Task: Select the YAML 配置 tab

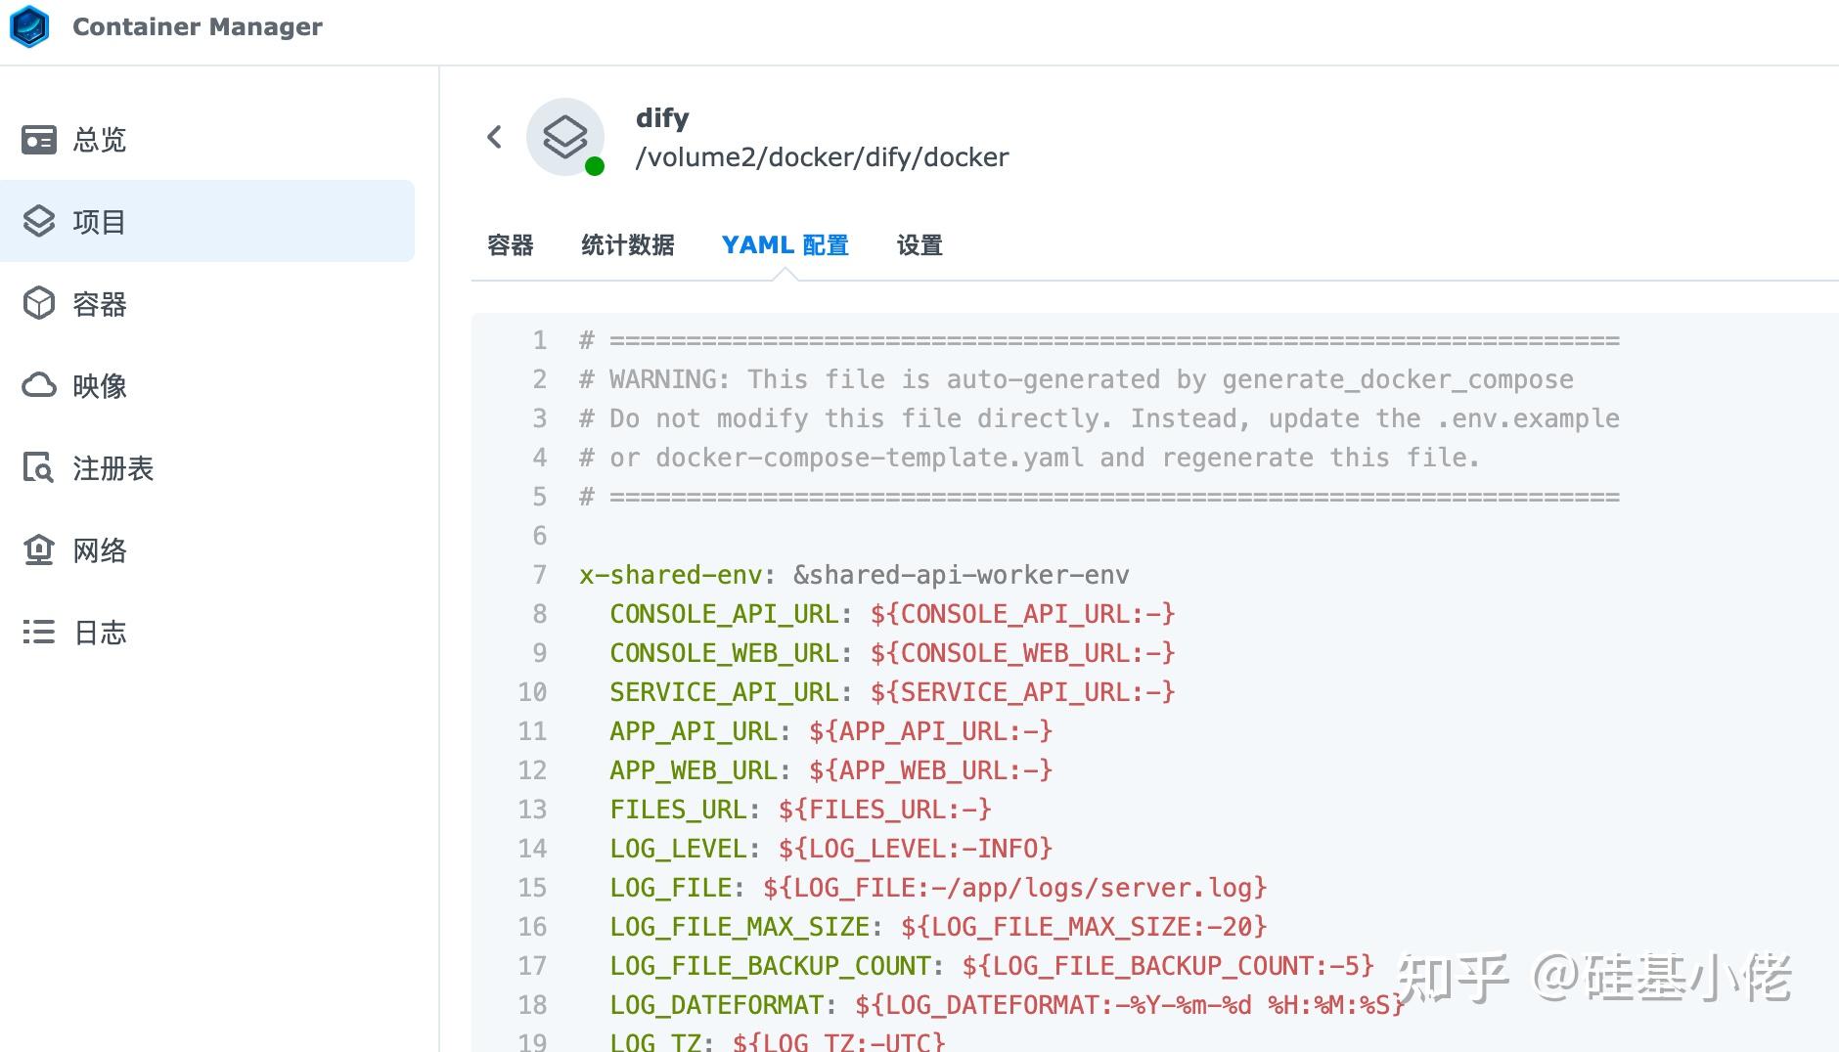Action: tap(785, 245)
